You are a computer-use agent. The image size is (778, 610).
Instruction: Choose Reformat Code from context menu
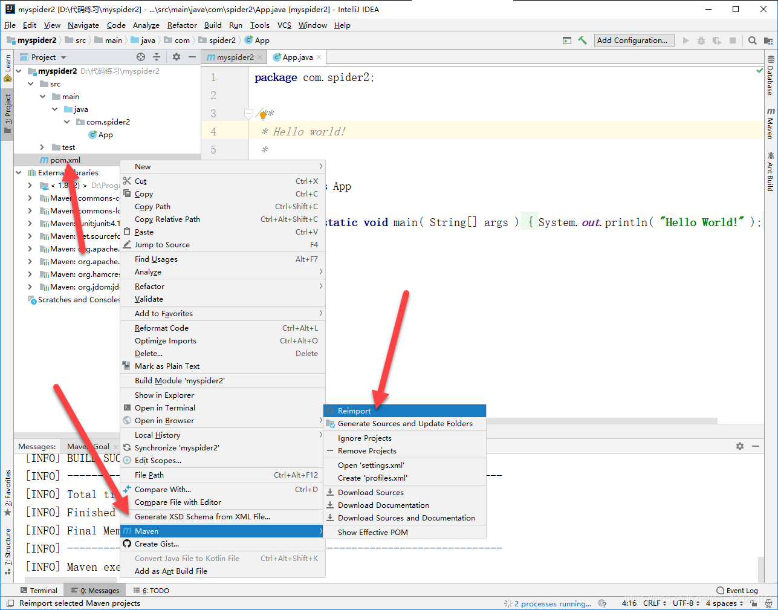(222, 328)
